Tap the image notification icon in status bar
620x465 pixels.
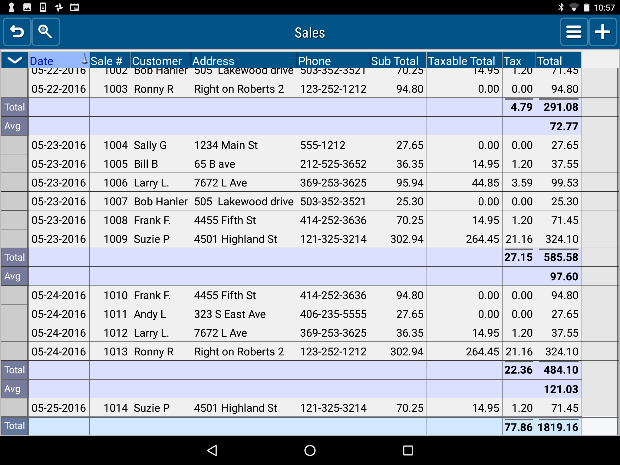tap(27, 7)
